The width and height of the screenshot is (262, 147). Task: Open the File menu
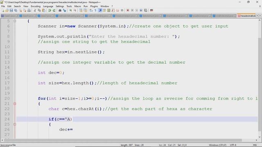[3, 7]
